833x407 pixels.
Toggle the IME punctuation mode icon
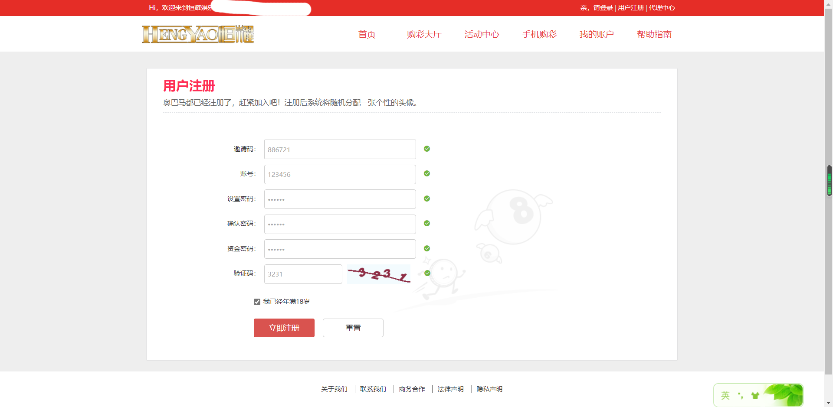coord(740,395)
